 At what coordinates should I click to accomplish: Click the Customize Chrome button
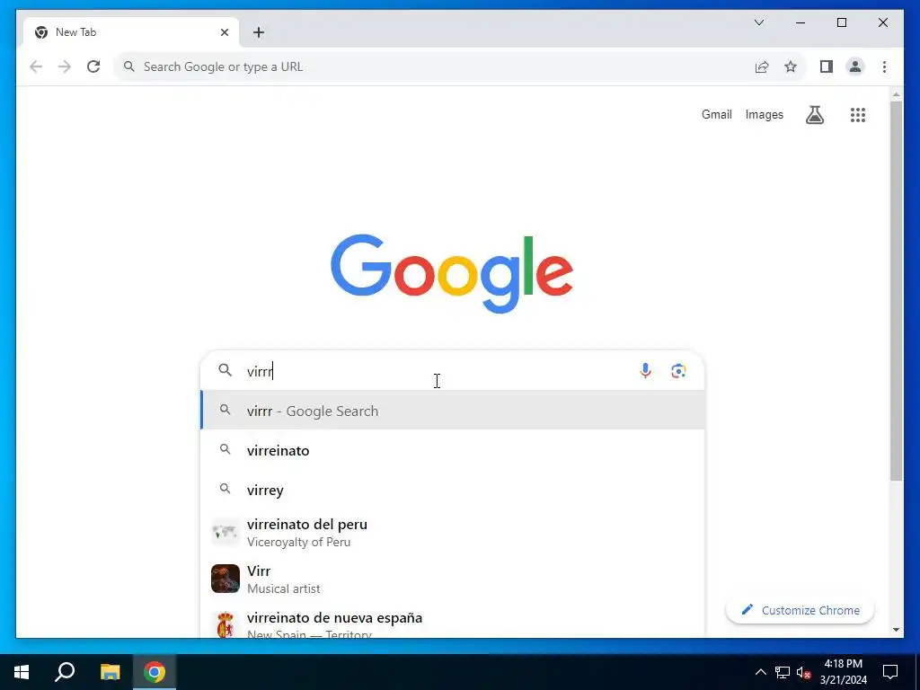(x=800, y=610)
